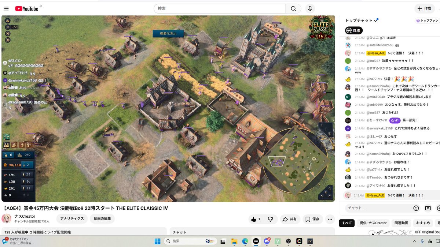This screenshot has width=440, height=247.
Task: Open @satellitelion2568 chat avatar
Action: pyautogui.click(x=348, y=45)
